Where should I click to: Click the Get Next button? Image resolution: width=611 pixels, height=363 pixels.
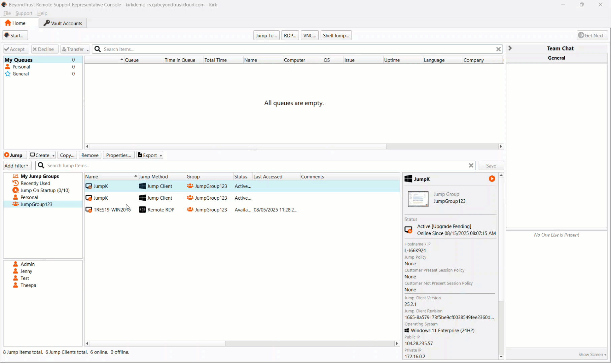[x=592, y=35]
